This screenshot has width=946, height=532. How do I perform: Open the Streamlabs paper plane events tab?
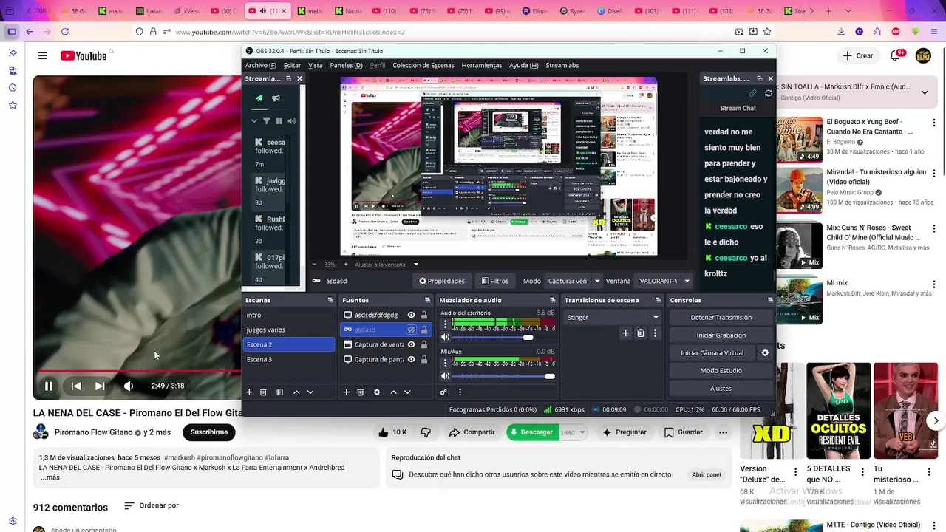click(259, 98)
